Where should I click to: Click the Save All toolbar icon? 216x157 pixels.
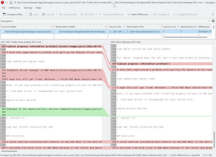pyautogui.click(x=44, y=14)
